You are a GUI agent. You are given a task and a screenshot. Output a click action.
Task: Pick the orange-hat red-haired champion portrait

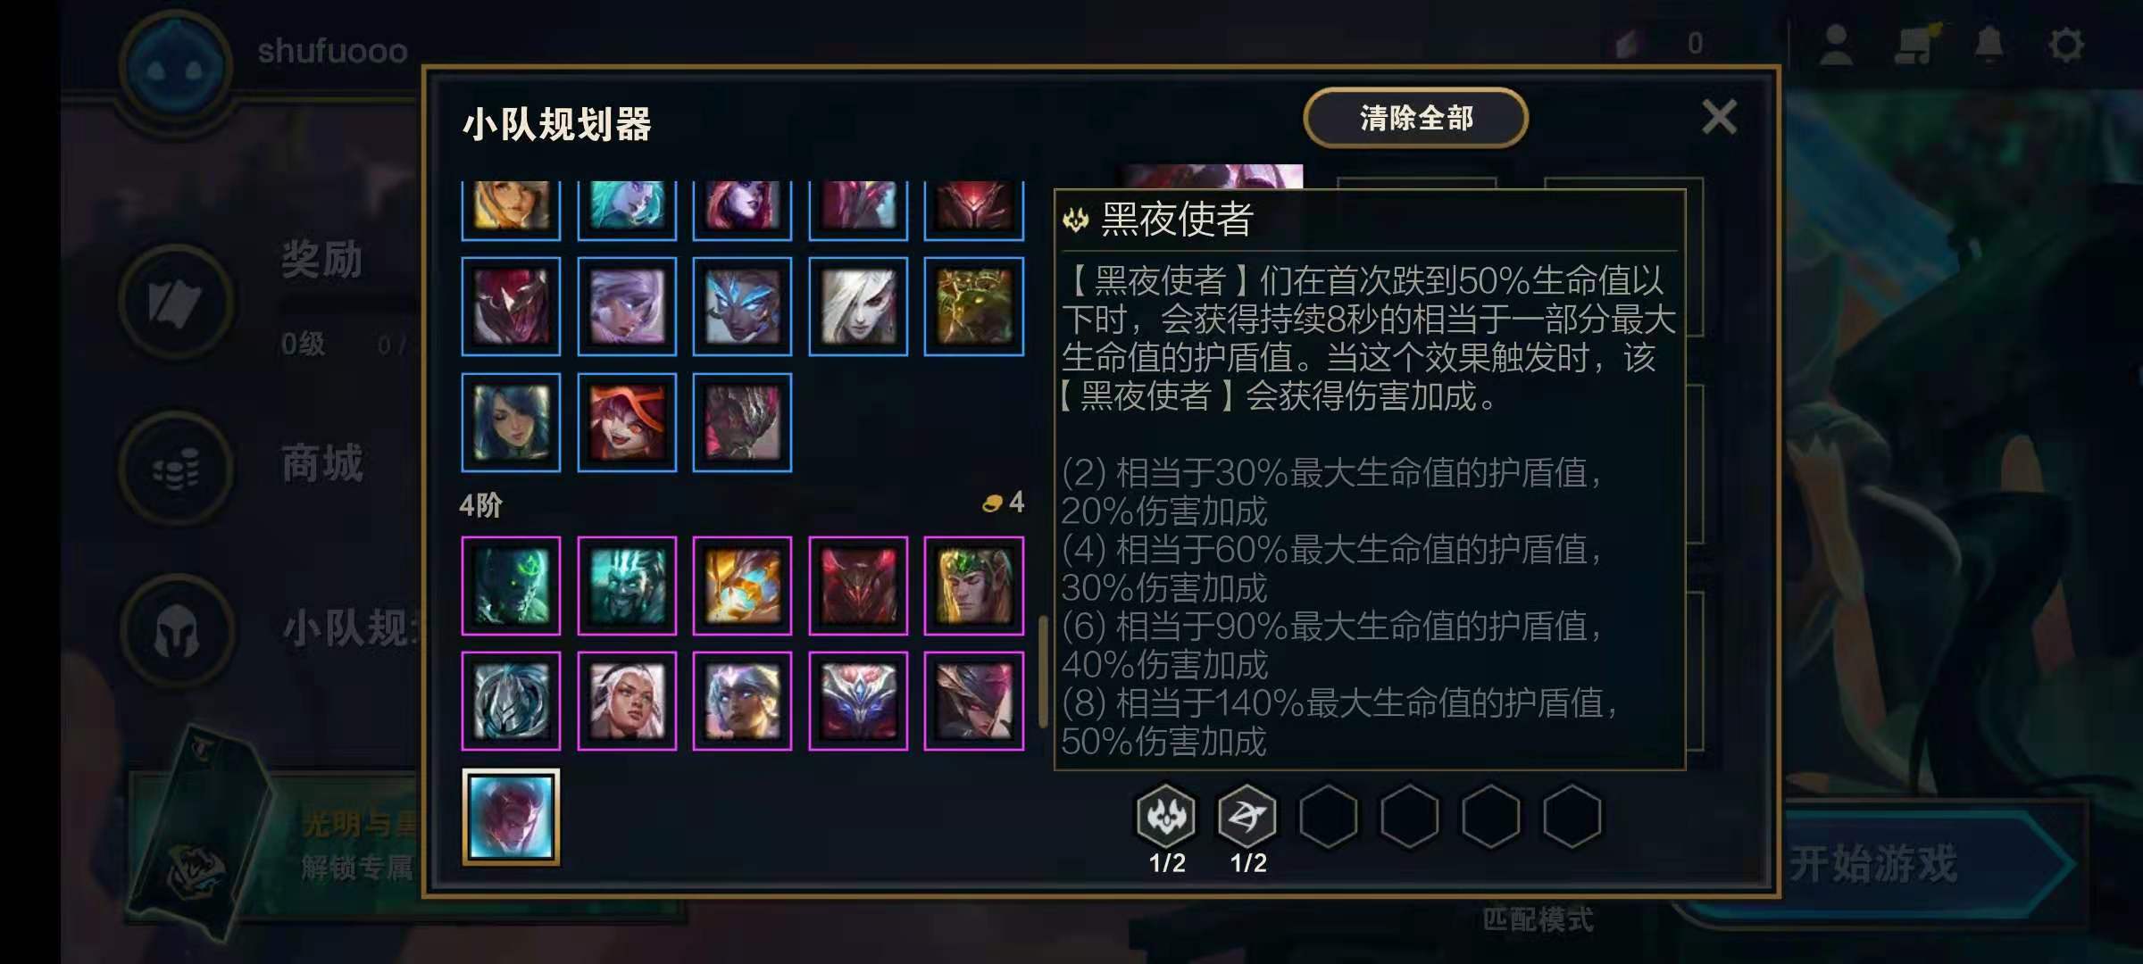[627, 422]
